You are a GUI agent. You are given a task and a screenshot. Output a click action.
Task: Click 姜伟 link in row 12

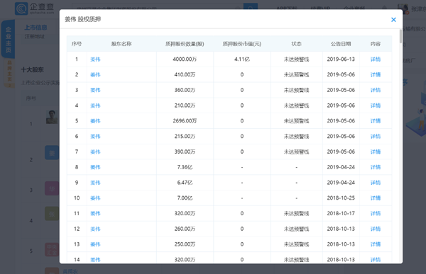tap(95, 229)
